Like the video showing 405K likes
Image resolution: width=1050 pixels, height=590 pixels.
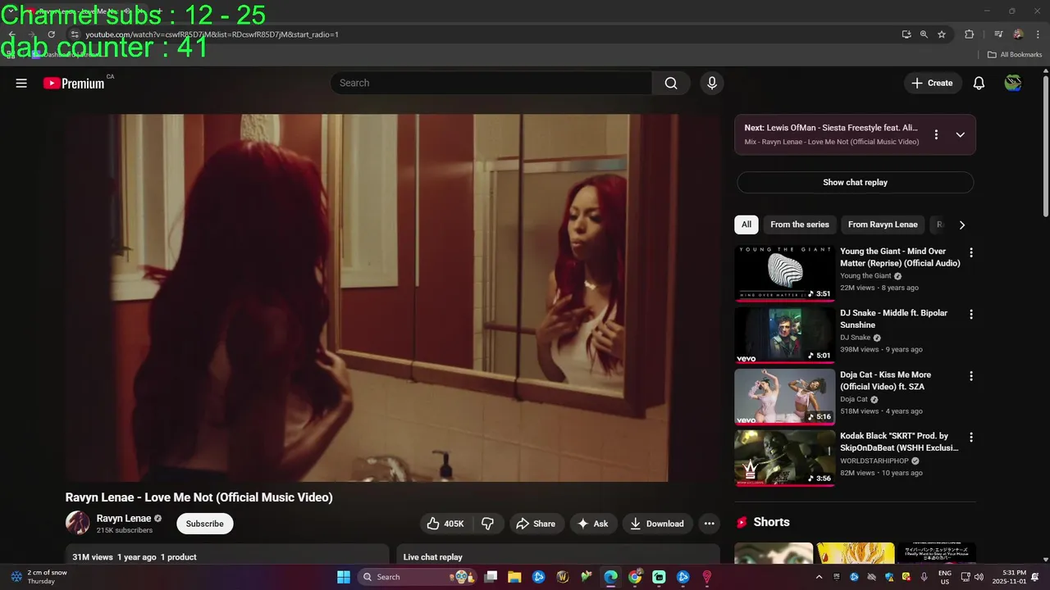[x=445, y=524]
